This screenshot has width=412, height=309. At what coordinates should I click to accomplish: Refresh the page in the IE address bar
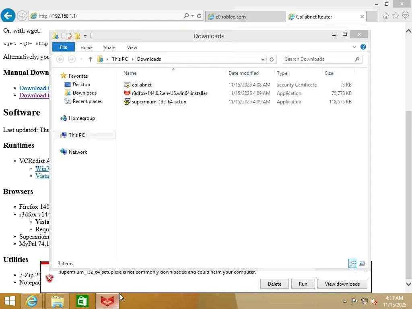[x=199, y=16]
